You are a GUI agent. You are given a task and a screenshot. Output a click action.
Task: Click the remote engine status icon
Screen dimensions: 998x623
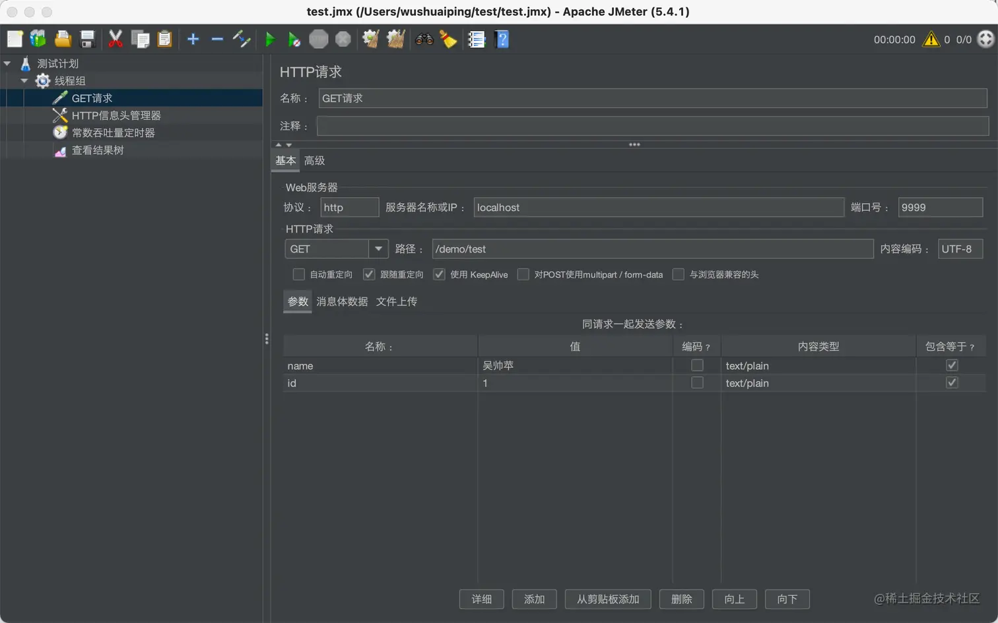click(985, 39)
